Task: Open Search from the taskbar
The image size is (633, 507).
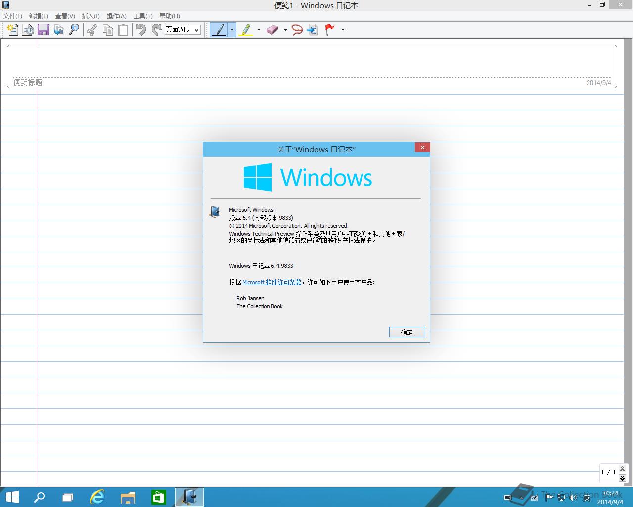Action: (39, 497)
